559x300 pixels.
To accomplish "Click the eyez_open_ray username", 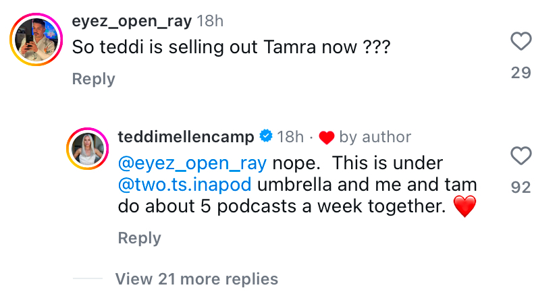I will pos(131,21).
